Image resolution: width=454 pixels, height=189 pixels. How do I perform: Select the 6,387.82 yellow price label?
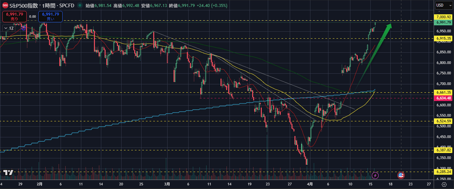tap(443, 150)
